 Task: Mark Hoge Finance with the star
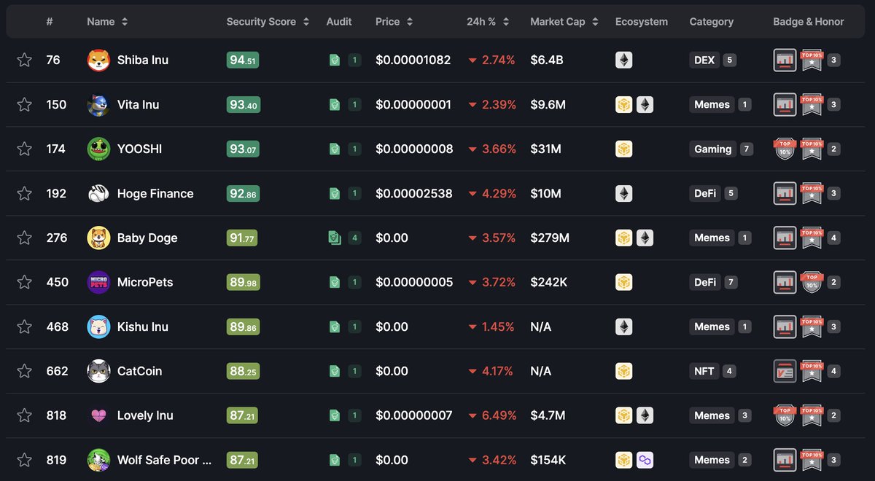(x=24, y=193)
